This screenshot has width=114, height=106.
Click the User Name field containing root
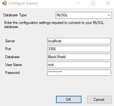79,65
